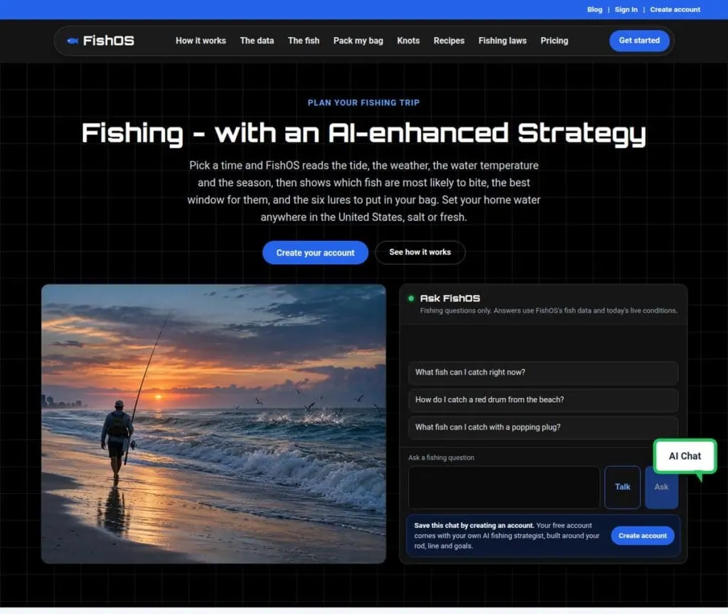Pick 'What fish can I catch right now?'
Viewport: 728px width, 614px height.
point(542,372)
